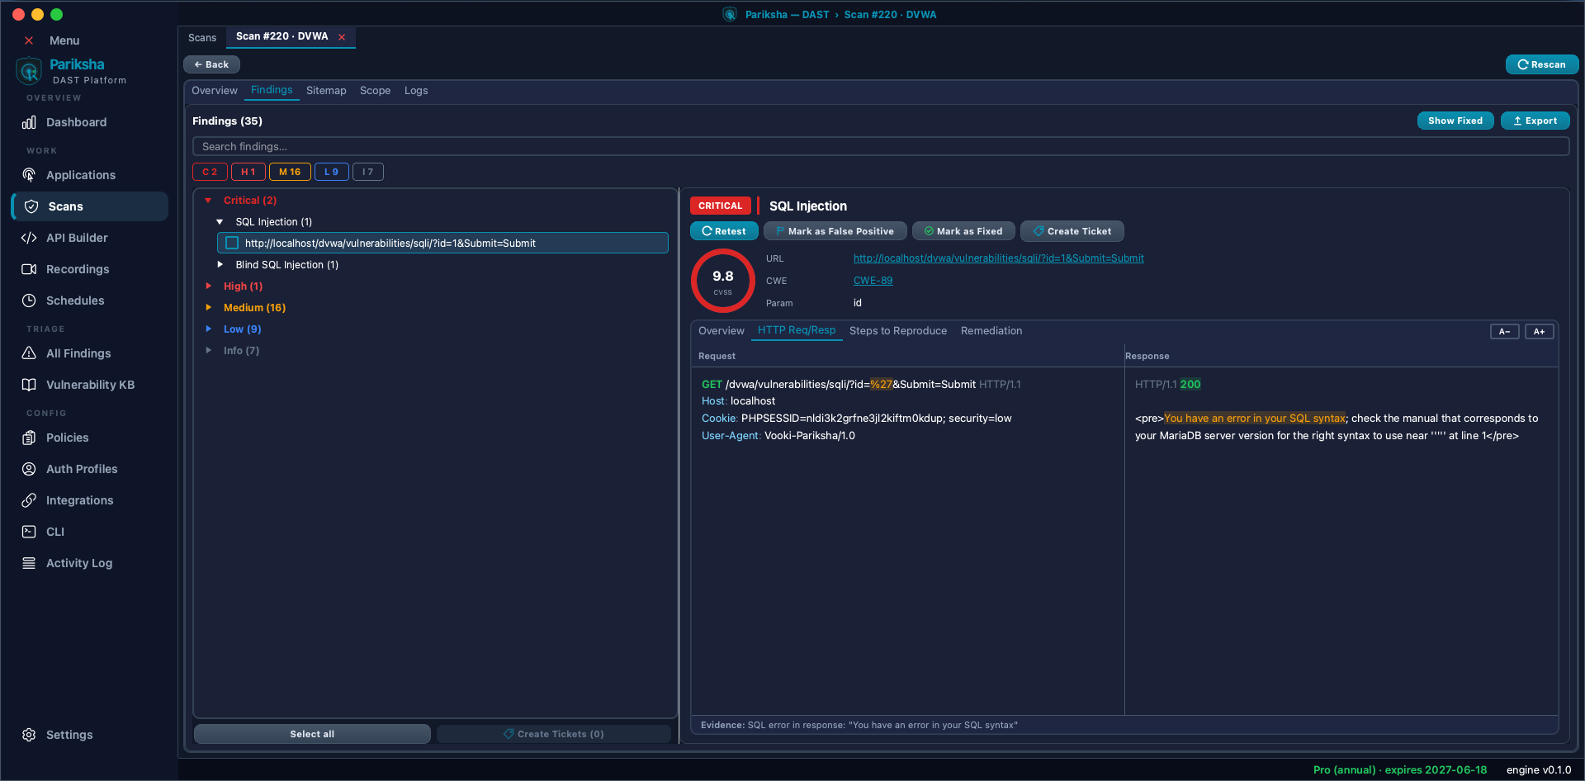The image size is (1585, 781).
Task: Close the Scan #220 · DVWA tab
Action: (342, 37)
